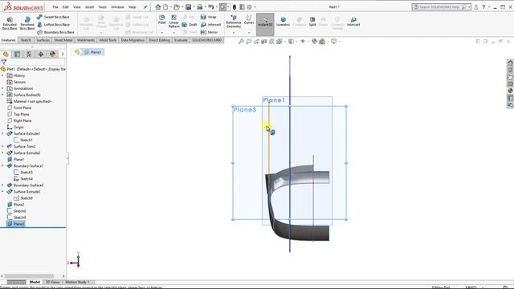Activate the Linear Pattern tool
Image resolution: width=514 pixels, height=289 pixels.
pos(173,22)
